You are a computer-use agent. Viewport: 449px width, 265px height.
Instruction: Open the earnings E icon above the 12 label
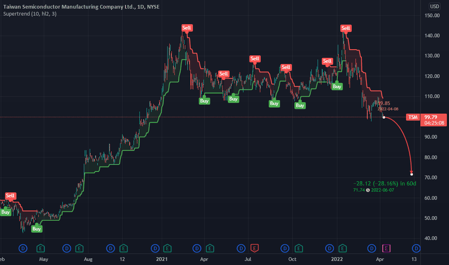pos(123,249)
